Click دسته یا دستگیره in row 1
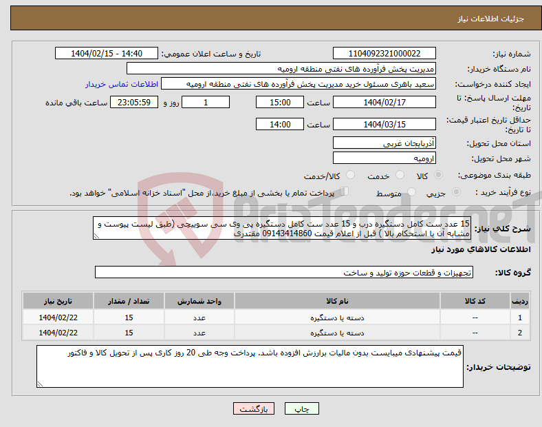 (337, 317)
